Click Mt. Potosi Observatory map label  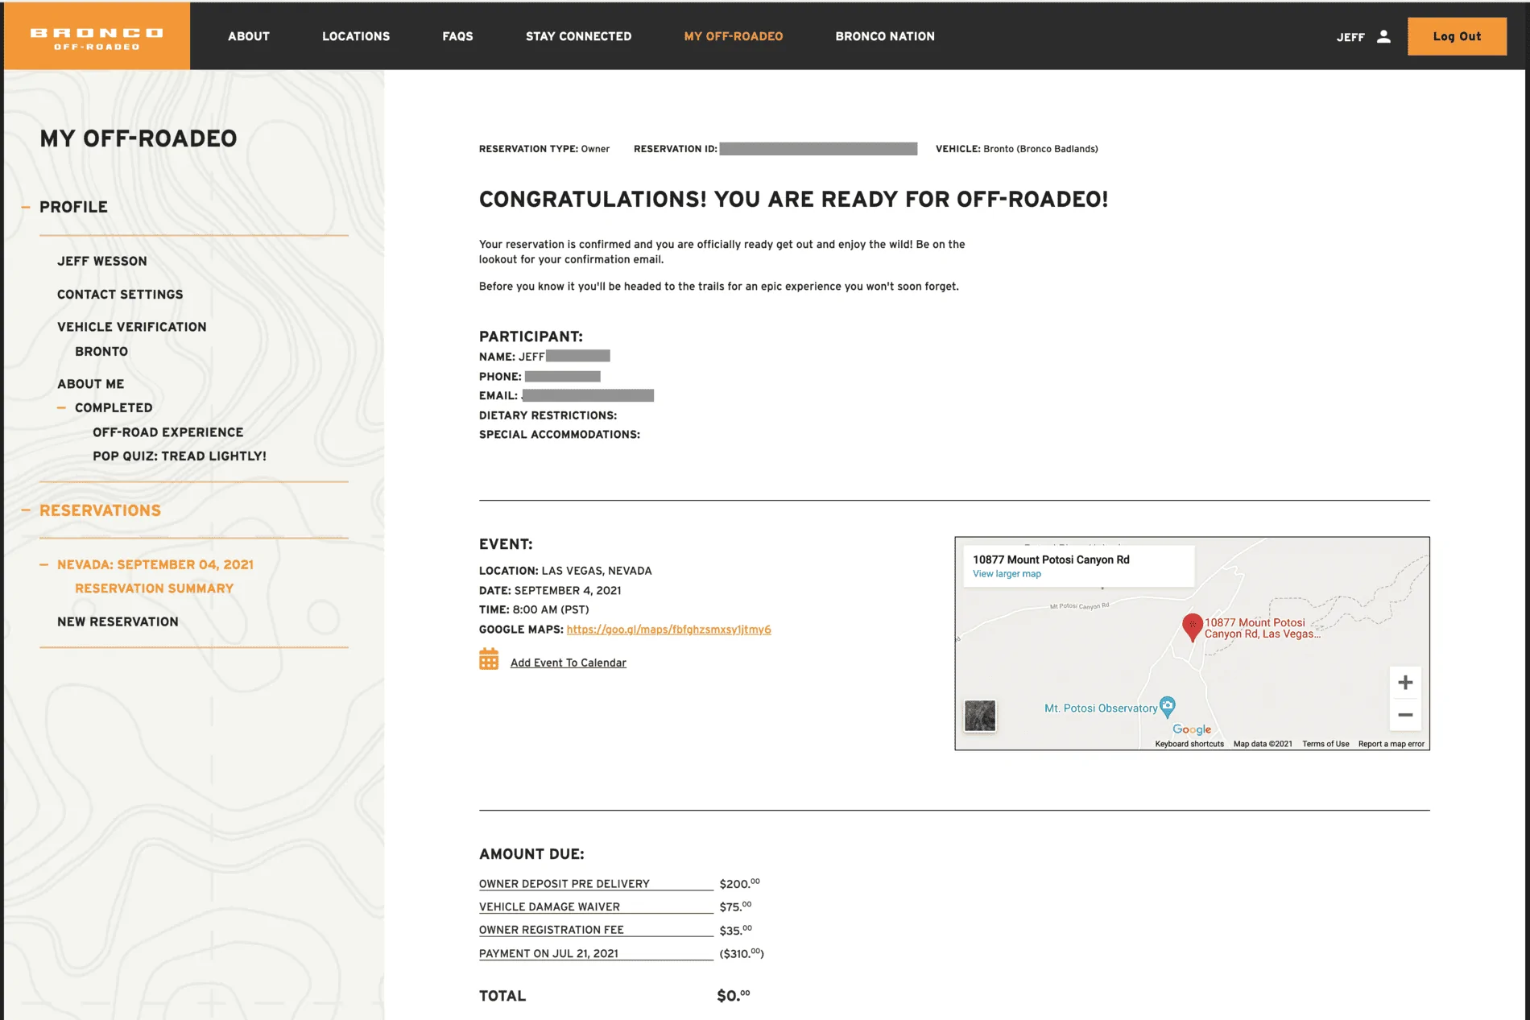[1101, 708]
